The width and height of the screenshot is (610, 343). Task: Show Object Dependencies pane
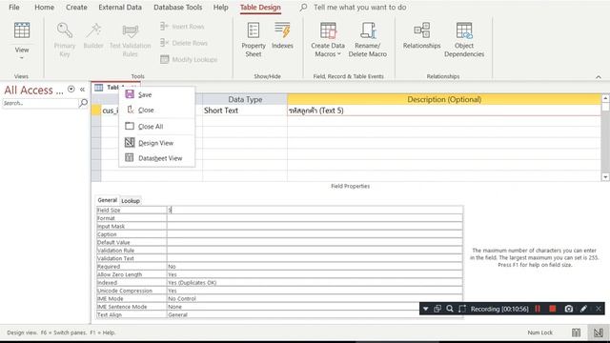point(464,40)
